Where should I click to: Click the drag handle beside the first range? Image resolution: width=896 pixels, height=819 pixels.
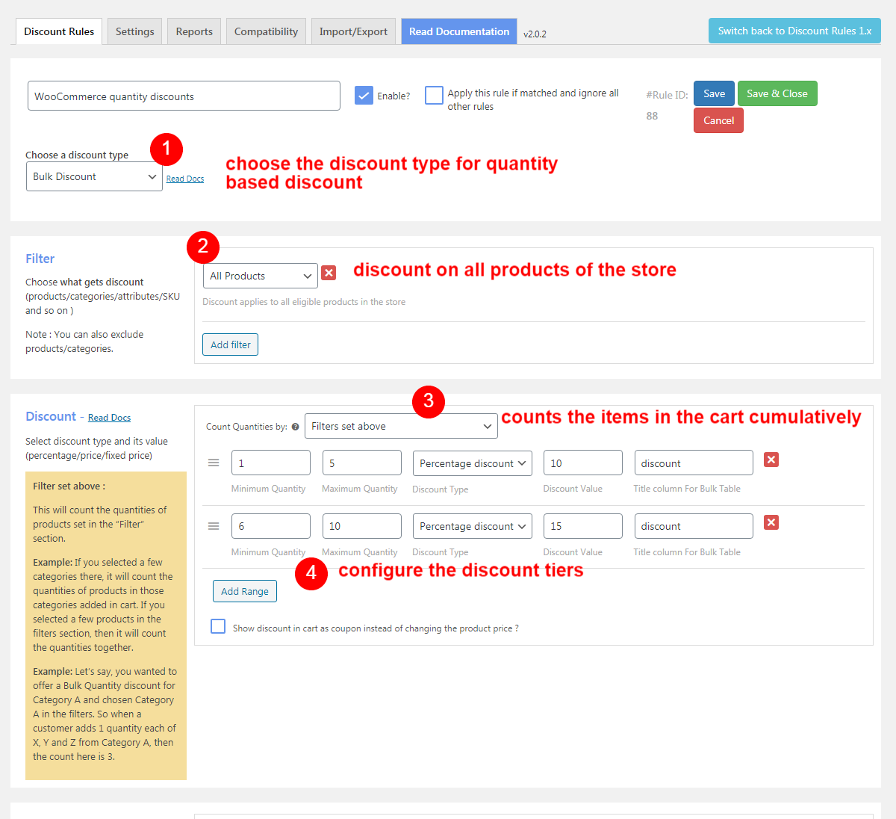coord(214,463)
